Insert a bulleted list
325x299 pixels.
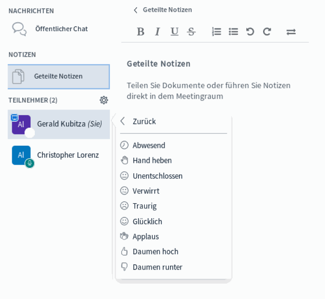click(x=233, y=32)
